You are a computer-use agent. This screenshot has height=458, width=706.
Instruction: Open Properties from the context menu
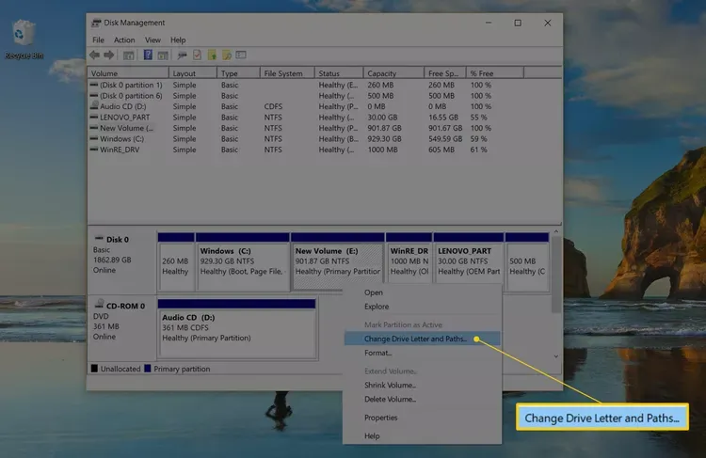(381, 418)
